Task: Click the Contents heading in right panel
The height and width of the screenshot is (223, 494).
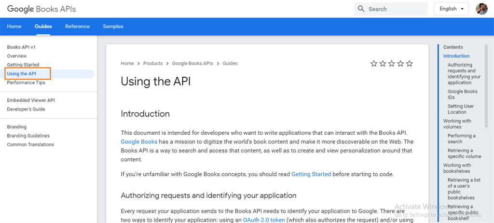Action: click(453, 47)
